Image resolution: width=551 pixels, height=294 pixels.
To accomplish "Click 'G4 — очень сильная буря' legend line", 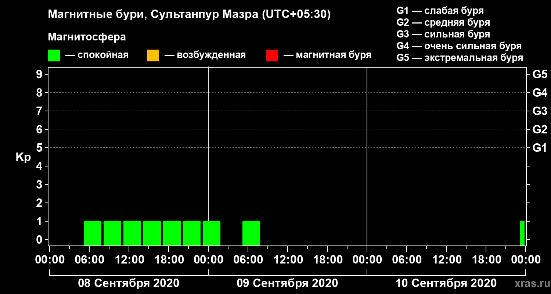I will [x=459, y=46].
